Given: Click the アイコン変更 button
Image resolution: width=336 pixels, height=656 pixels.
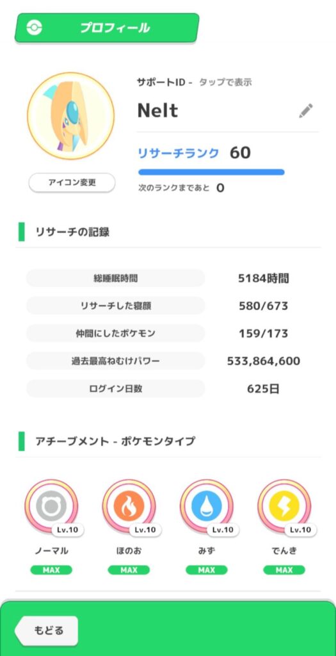Looking at the screenshot, I should [x=72, y=183].
